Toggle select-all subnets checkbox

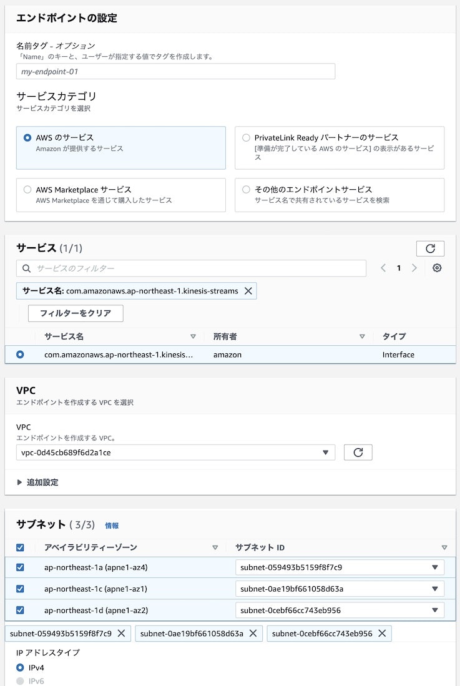click(20, 547)
